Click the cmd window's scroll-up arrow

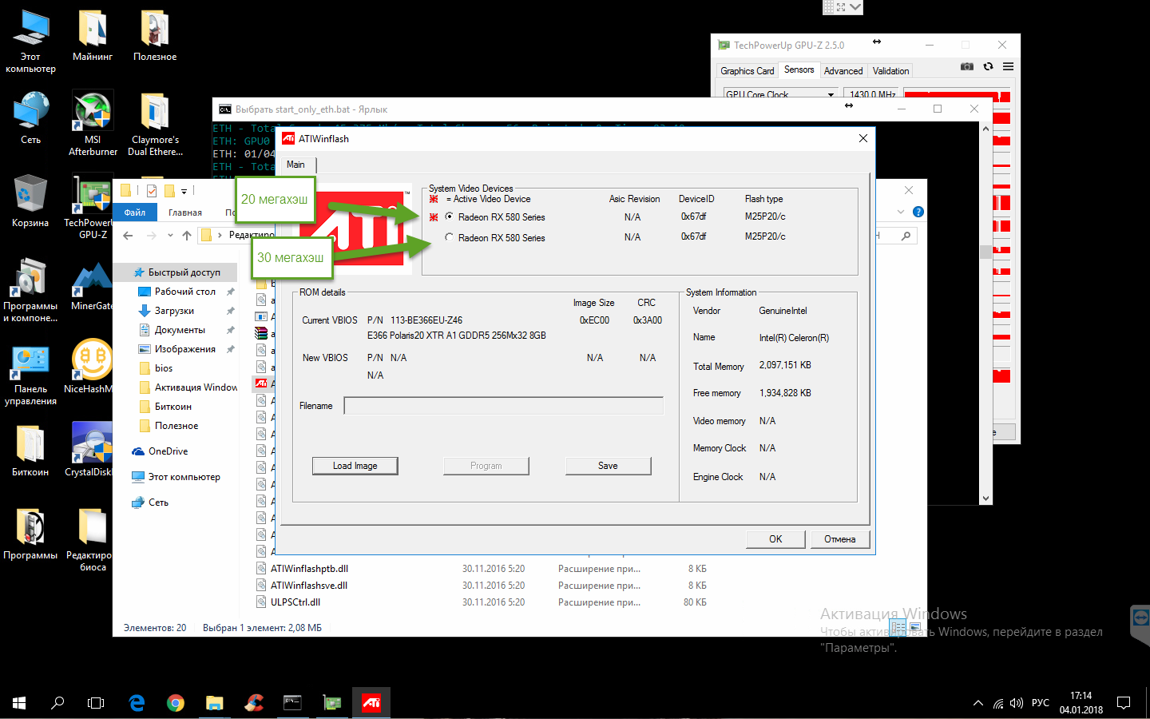[985, 129]
